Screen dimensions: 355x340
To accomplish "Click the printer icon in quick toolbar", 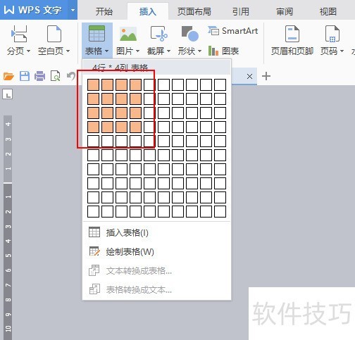I will tap(39, 76).
